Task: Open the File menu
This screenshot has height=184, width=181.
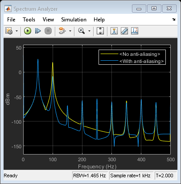Action: click(11, 20)
